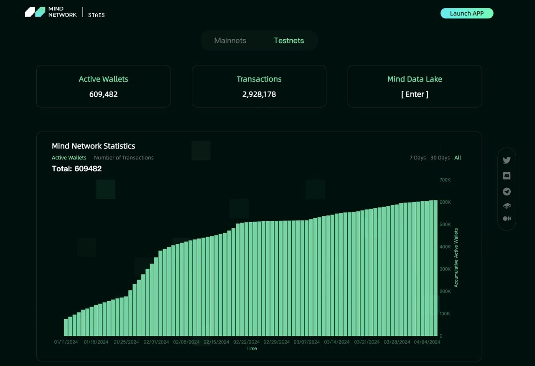This screenshot has width=535, height=366.
Task: Click the last bar in the chart
Action: click(435, 268)
